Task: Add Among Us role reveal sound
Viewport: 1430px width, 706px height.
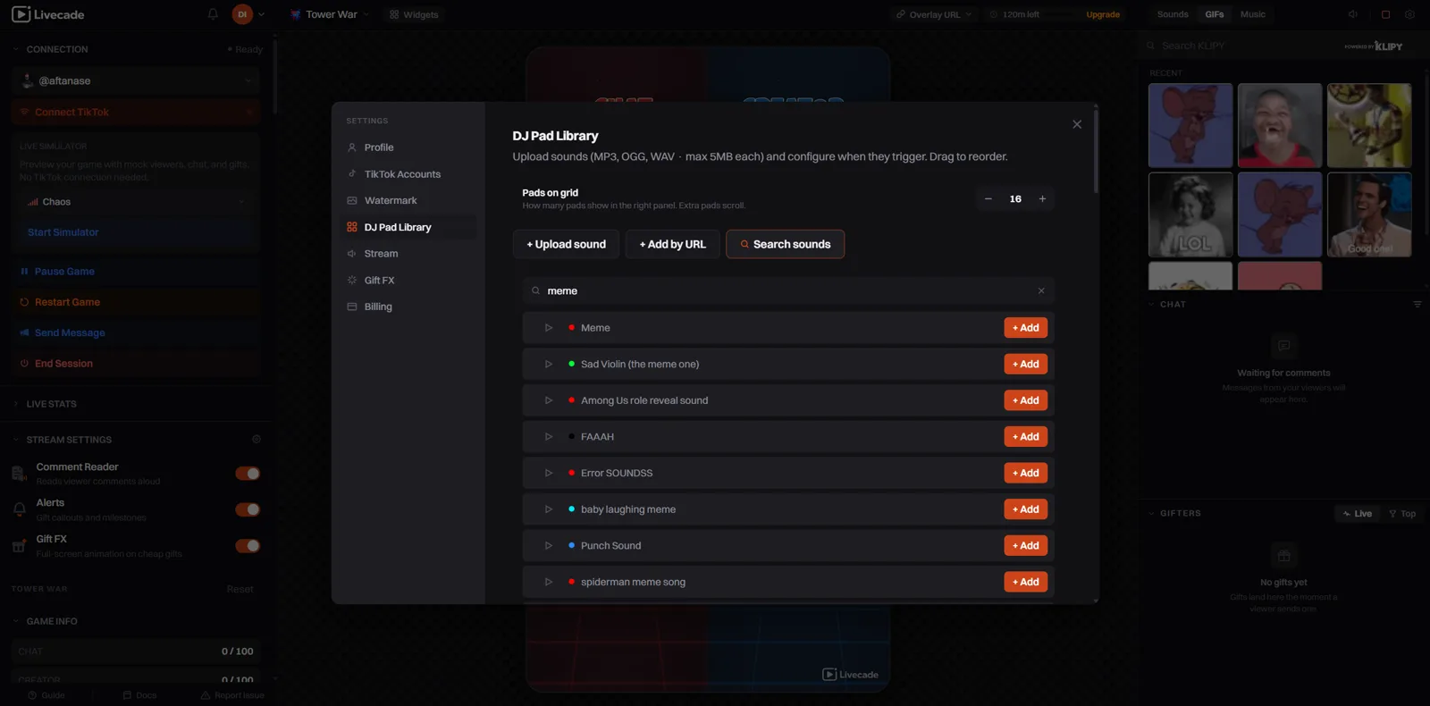Action: 1025,400
